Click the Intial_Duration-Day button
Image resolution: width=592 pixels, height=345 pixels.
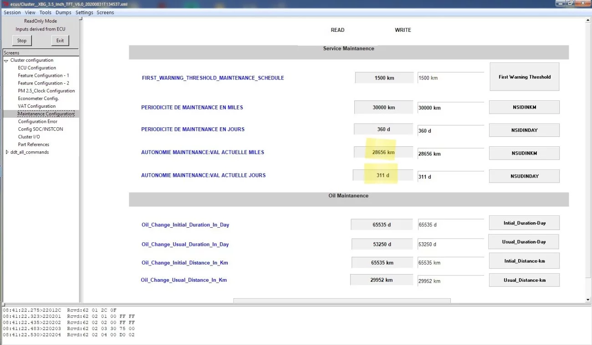(524, 223)
